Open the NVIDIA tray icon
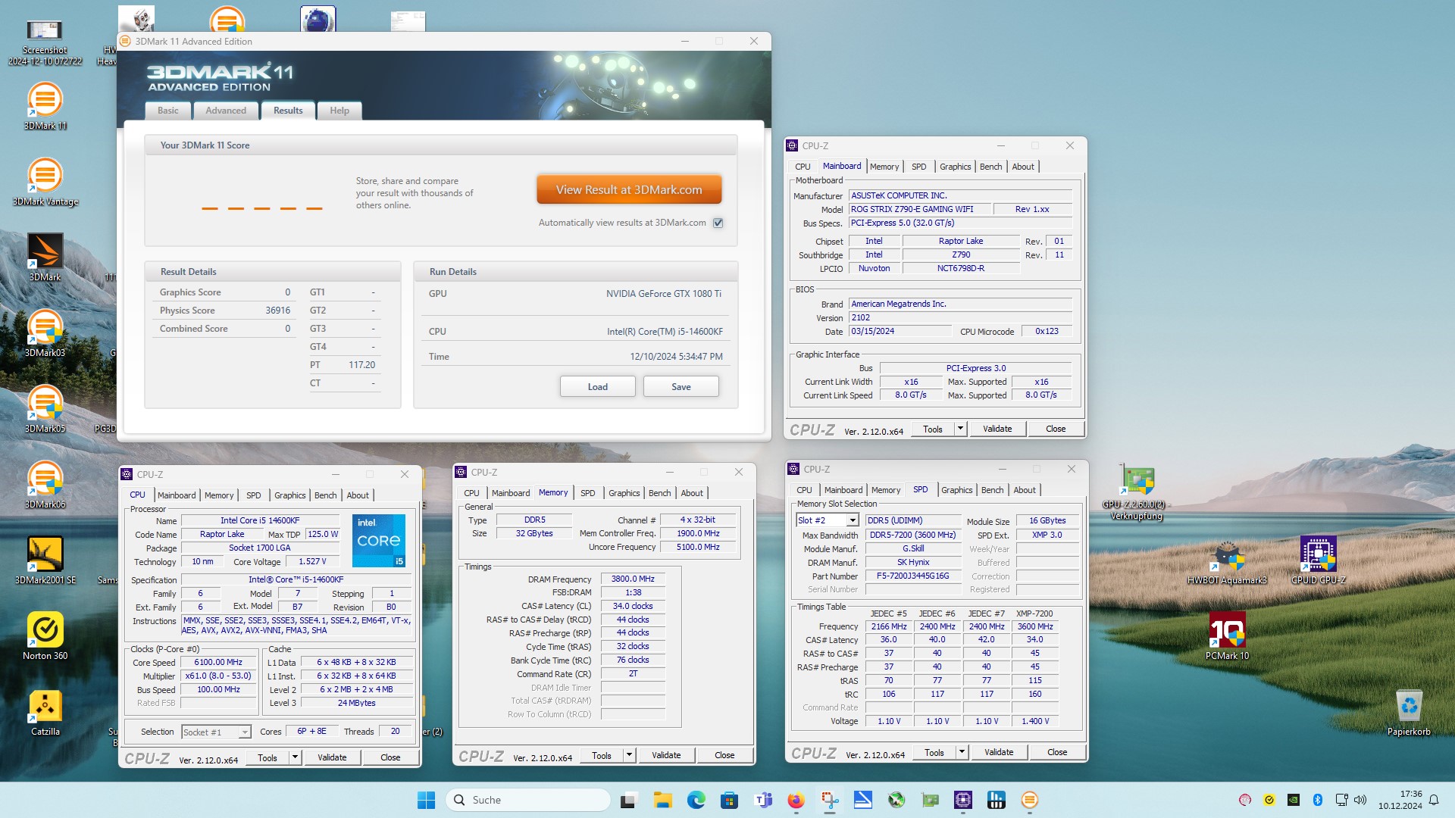 click(x=1294, y=800)
